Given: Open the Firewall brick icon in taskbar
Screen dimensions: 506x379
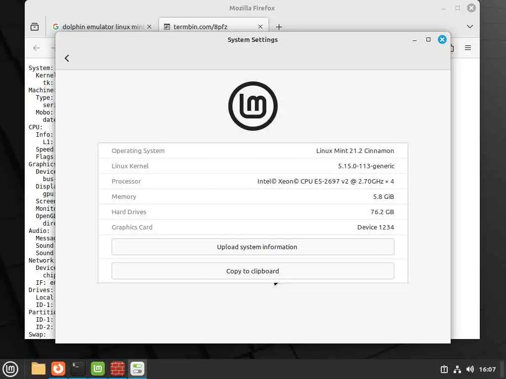Looking at the screenshot, I should coord(118,369).
